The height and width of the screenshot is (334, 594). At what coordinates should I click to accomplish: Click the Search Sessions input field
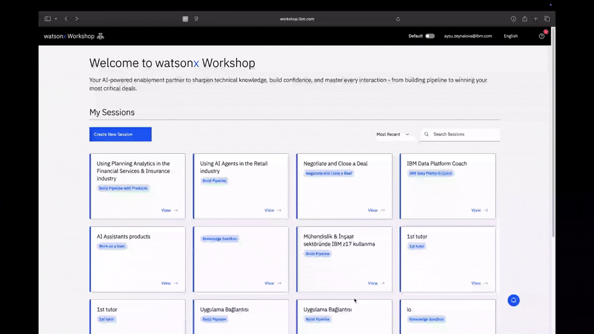[x=460, y=134]
